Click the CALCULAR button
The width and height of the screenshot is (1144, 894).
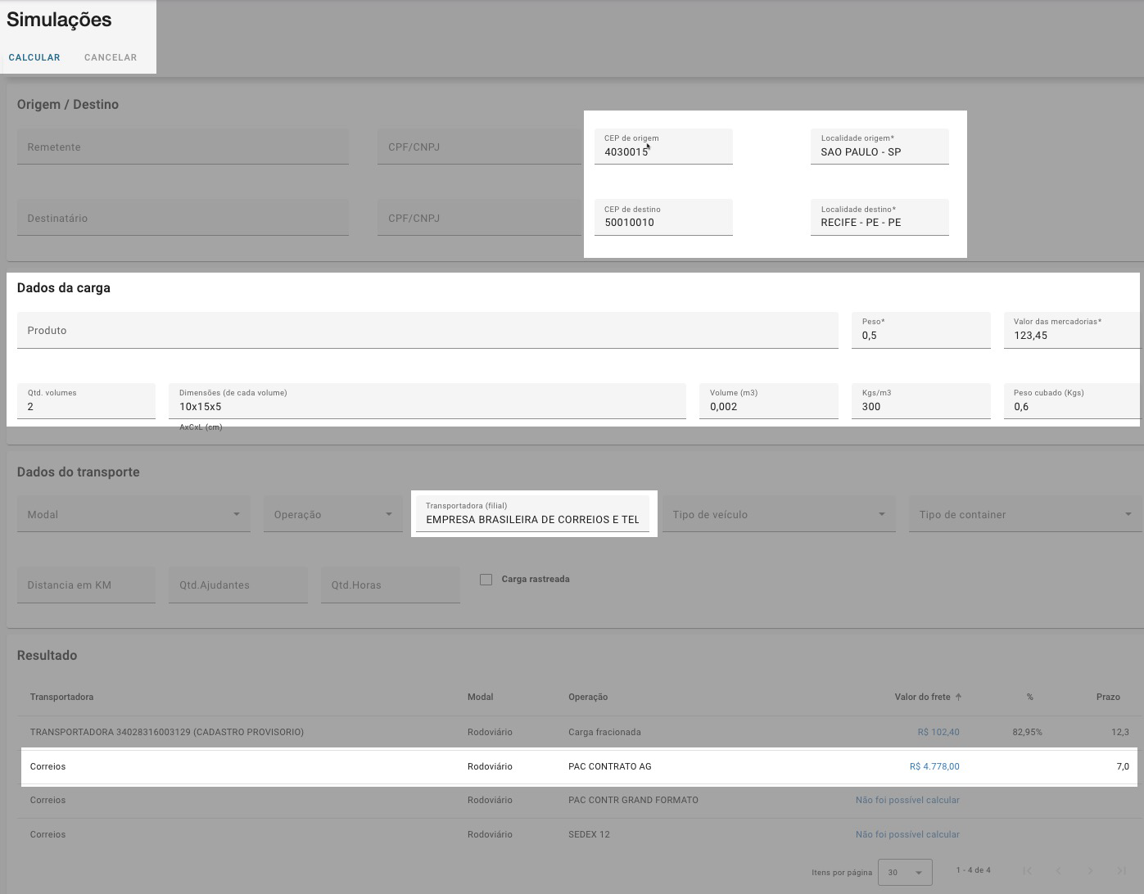point(34,57)
